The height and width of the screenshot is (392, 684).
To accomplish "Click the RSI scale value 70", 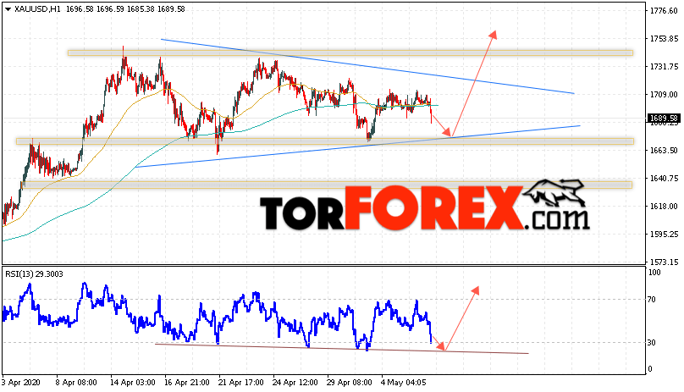I will point(652,300).
